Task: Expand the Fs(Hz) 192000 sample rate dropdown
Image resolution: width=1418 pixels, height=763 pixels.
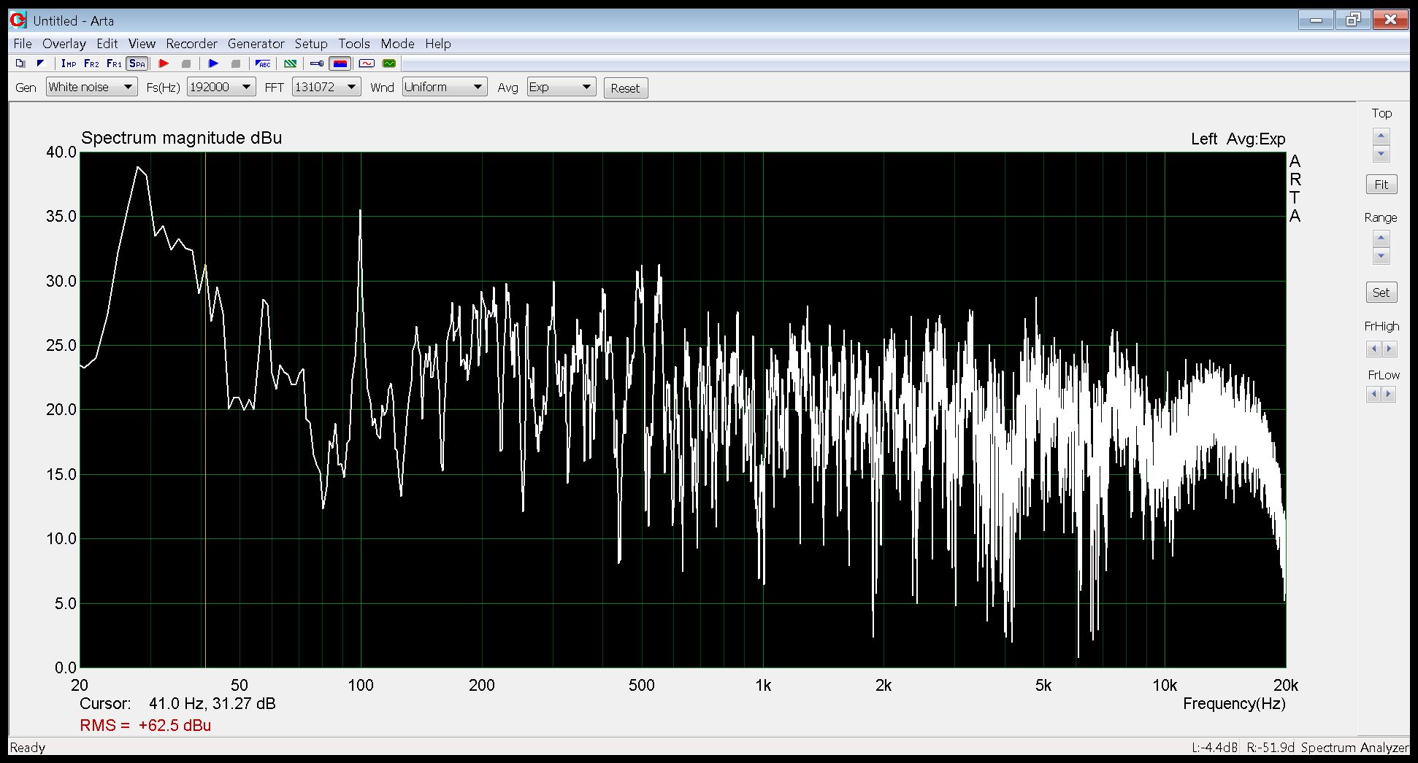Action: point(221,88)
